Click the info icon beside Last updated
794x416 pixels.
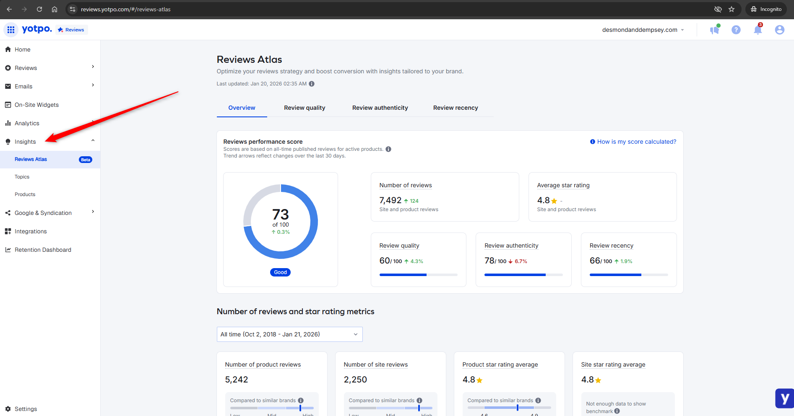(x=312, y=84)
